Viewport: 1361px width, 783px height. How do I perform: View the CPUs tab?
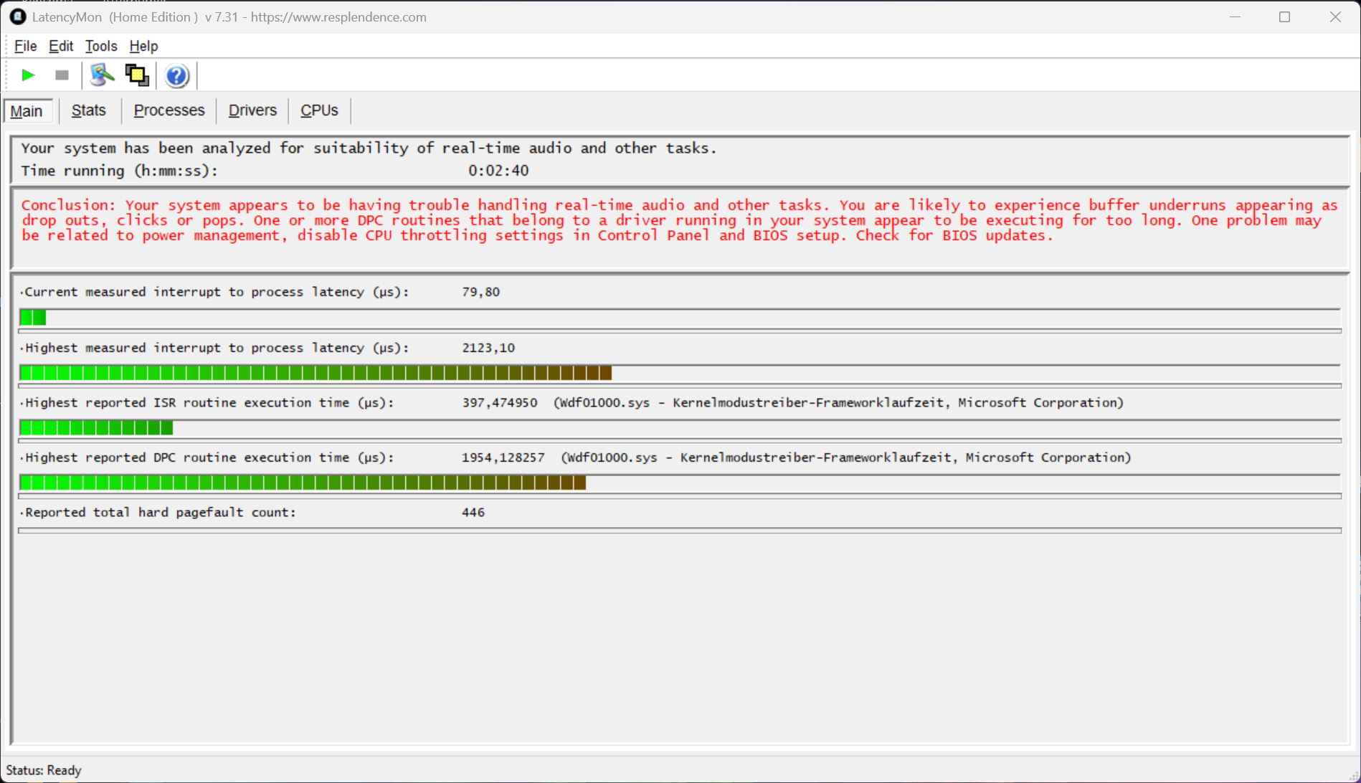point(319,110)
